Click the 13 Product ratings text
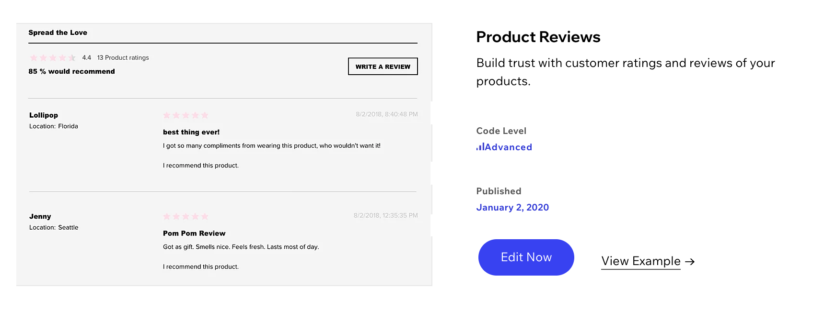The width and height of the screenshot is (813, 333). coord(123,58)
